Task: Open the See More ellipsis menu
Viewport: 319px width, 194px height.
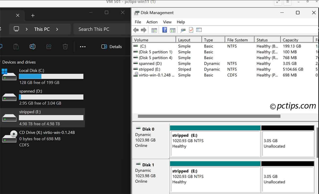Action: tap(82, 46)
